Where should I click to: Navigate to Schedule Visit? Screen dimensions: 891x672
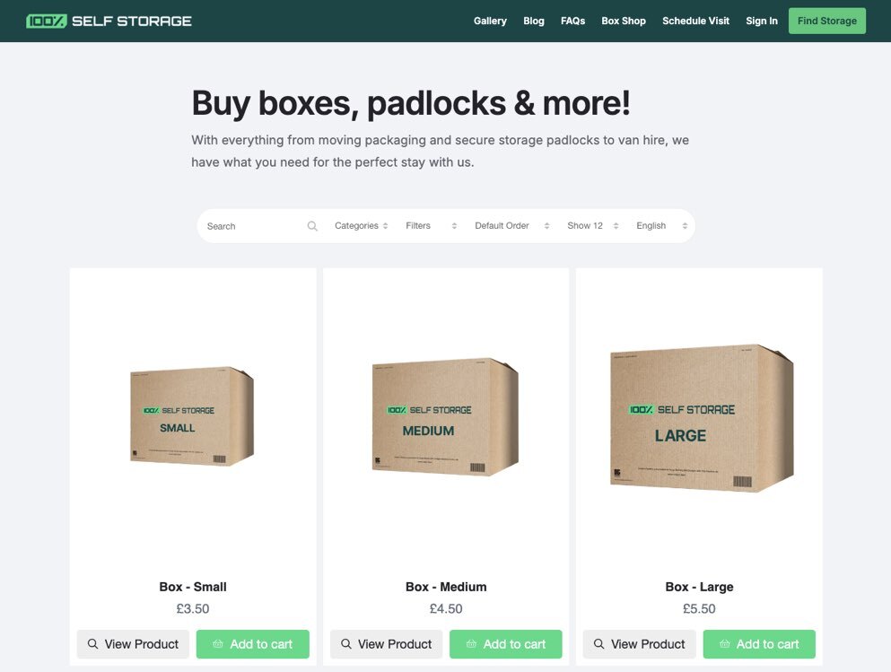[x=695, y=21]
